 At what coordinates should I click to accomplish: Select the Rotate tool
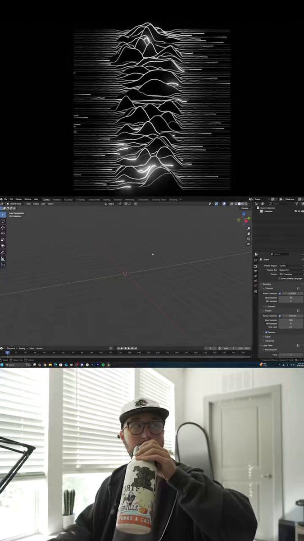[3, 234]
